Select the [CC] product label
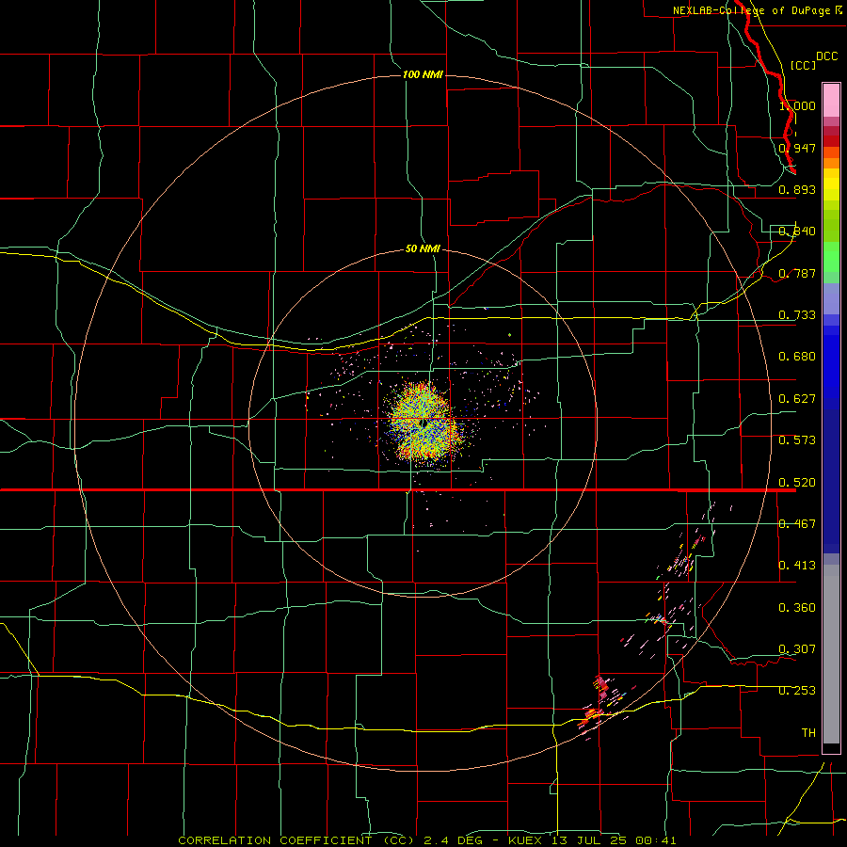This screenshot has width=847, height=847. pyautogui.click(x=803, y=65)
